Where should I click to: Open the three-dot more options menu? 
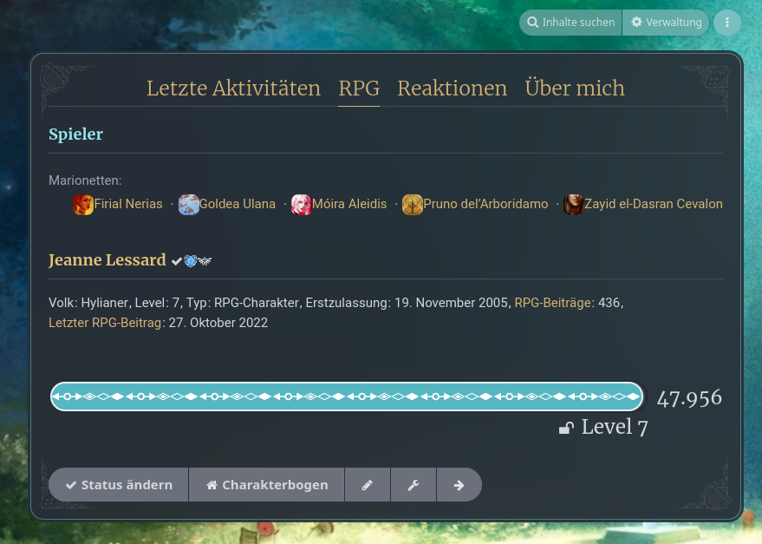pos(727,23)
